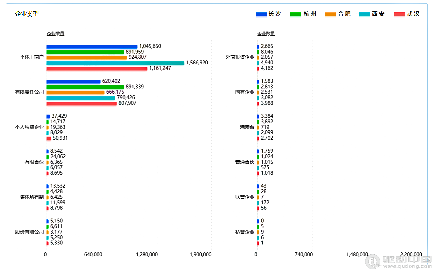Click the value label 1,759
Viewport: 436px width, 273px height.
(x=267, y=151)
